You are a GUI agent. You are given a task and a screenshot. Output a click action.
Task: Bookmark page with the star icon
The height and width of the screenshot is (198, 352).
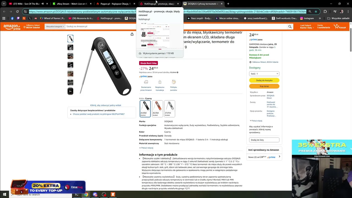(316, 12)
